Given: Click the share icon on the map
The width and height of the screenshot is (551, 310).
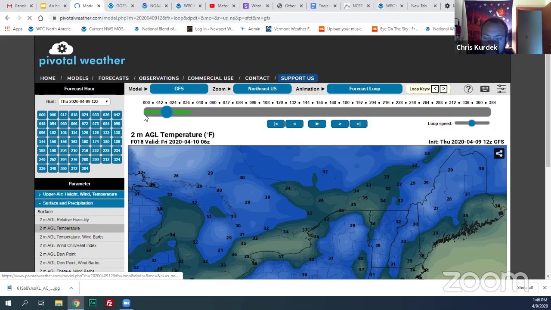Looking at the screenshot, I should 499,154.
